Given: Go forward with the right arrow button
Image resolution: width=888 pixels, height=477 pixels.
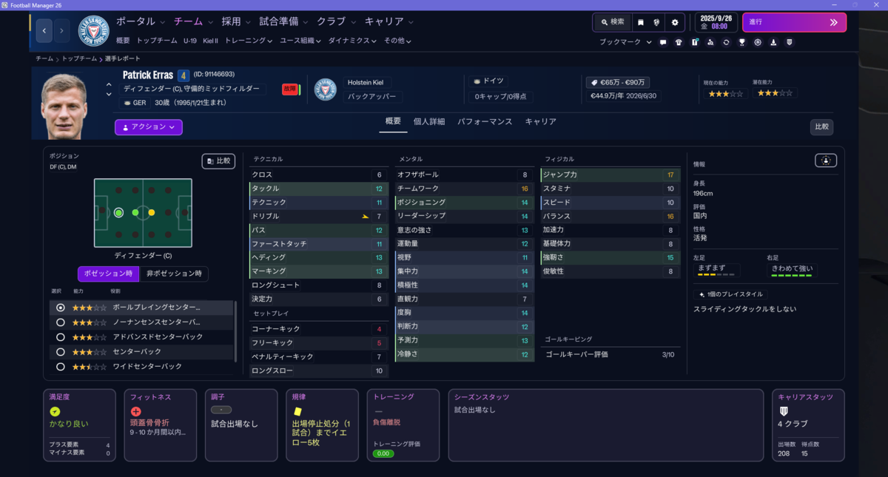Looking at the screenshot, I should (x=62, y=31).
